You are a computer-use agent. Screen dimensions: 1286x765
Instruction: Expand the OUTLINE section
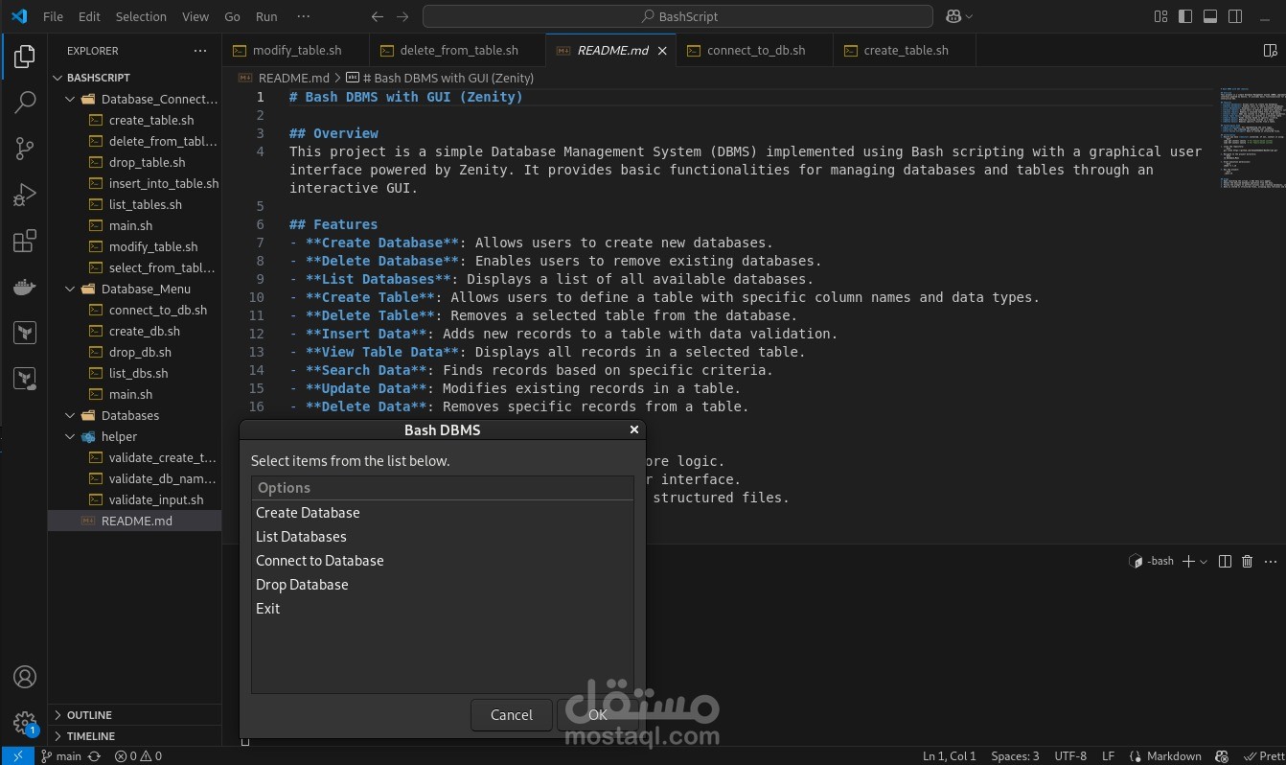point(134,715)
